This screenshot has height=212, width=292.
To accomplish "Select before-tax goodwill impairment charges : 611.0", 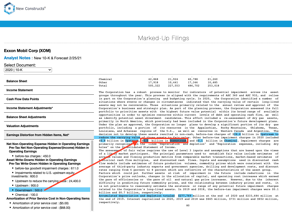I will tap(47, 168).
